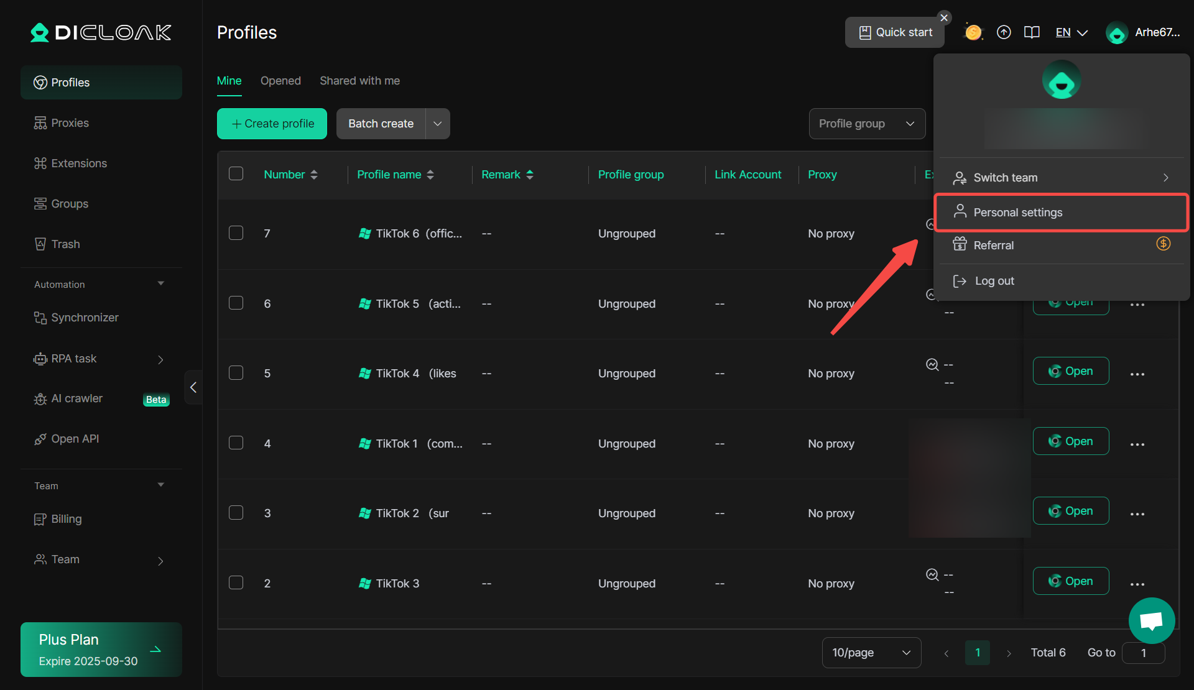Click the referral dollar coin badge
This screenshot has width=1194, height=690.
pos(1163,244)
